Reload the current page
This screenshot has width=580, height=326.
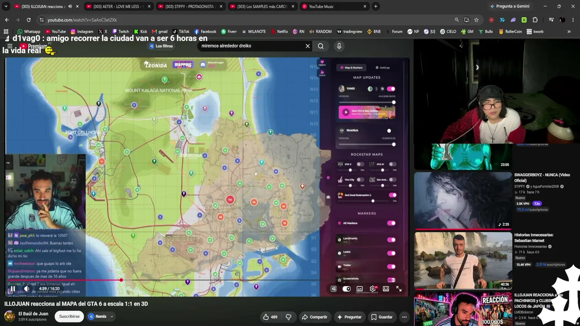pyautogui.click(x=29, y=20)
